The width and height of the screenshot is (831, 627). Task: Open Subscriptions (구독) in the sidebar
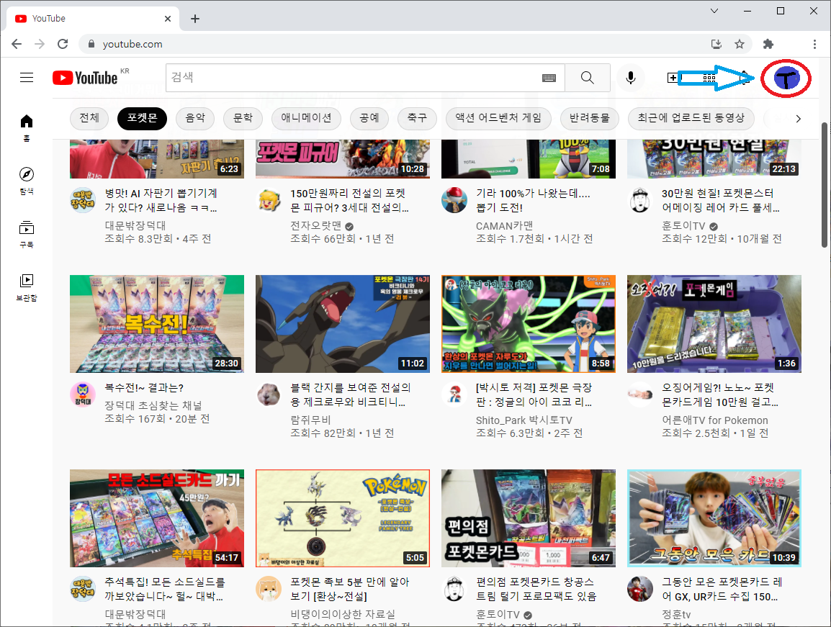(x=27, y=234)
